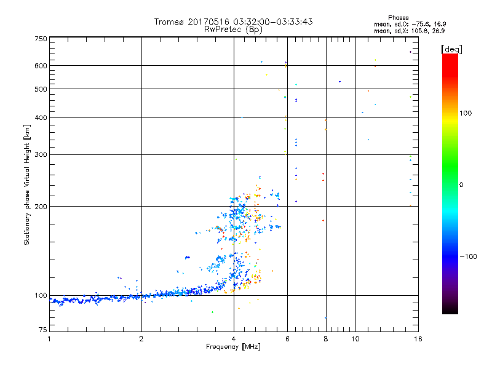Click the black bottom end of the colorbar
The width and height of the screenshot is (492, 369).
point(450,309)
